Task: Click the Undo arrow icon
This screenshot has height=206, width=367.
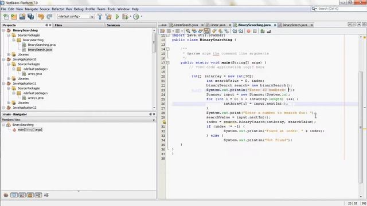Action: click(x=41, y=17)
